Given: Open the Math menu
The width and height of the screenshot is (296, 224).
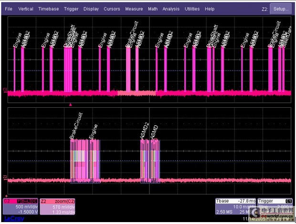Looking at the screenshot, I should tap(153, 9).
